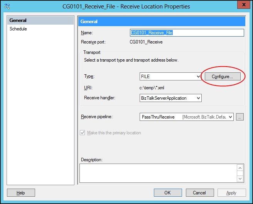Click the Configure button
Image resolution: width=253 pixels, height=204 pixels.
point(223,77)
